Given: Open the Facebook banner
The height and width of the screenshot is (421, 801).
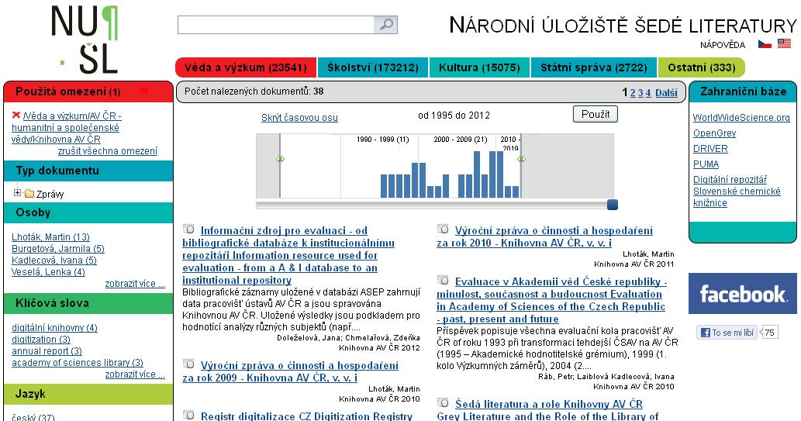Looking at the screenshot, I should click(x=742, y=293).
